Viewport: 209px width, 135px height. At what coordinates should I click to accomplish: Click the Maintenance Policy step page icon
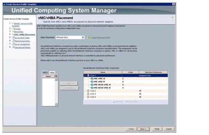pyautogui.click(x=13, y=40)
